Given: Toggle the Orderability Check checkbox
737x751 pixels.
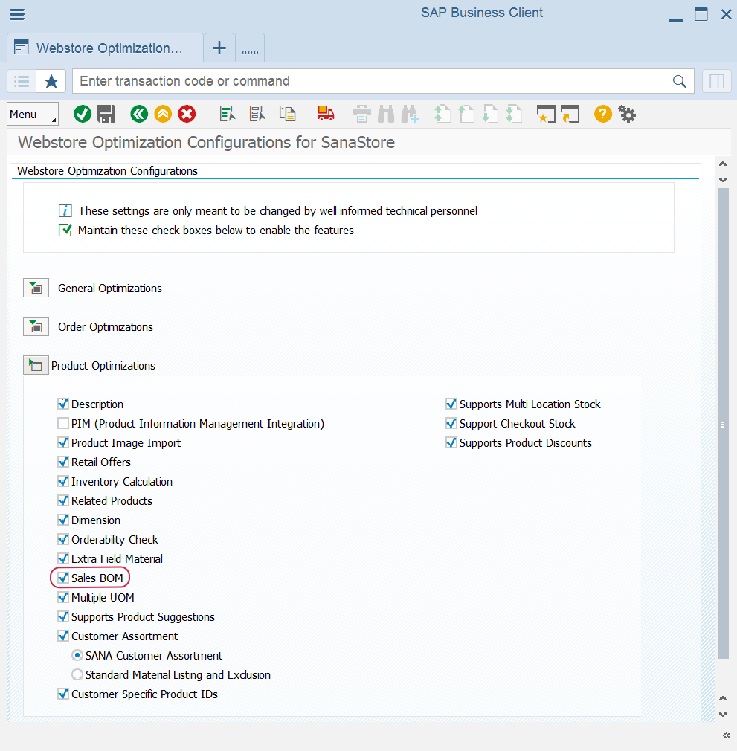Looking at the screenshot, I should pos(62,539).
